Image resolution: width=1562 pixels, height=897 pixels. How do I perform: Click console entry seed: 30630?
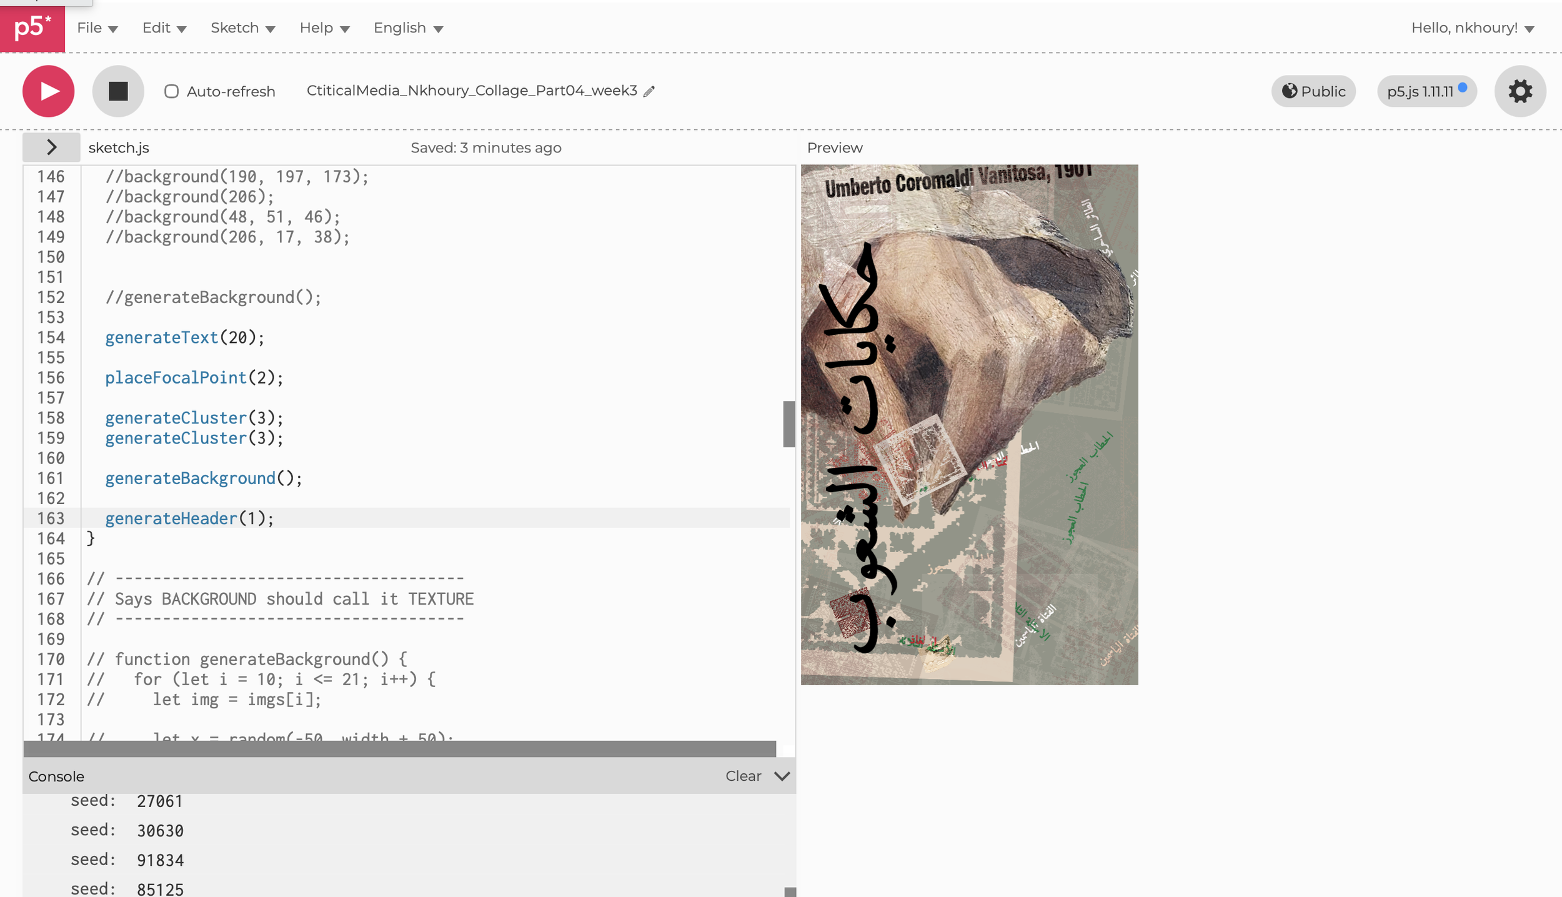tap(127, 830)
